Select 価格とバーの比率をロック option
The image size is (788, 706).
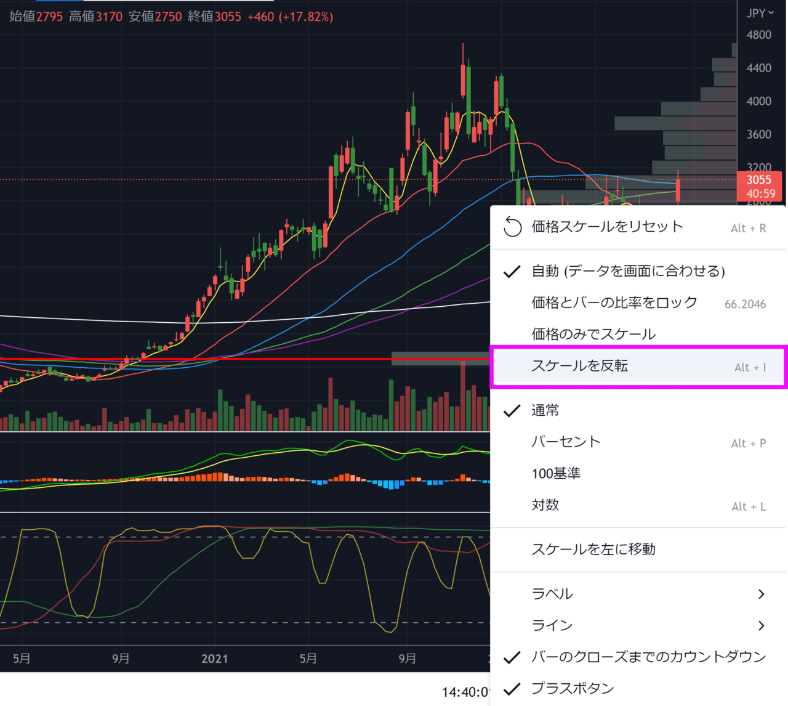pos(638,303)
